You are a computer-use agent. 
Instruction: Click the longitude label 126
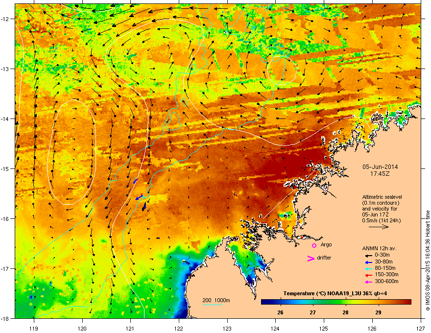[x=372, y=328]
